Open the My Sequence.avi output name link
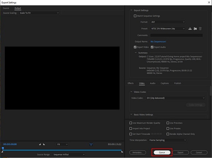Image resolution: width=212 pixels, height=158 pixels. (x=158, y=41)
